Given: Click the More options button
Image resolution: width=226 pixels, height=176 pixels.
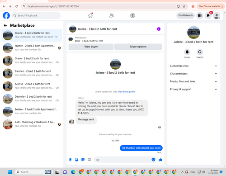Looking at the screenshot, I should click(x=138, y=47).
